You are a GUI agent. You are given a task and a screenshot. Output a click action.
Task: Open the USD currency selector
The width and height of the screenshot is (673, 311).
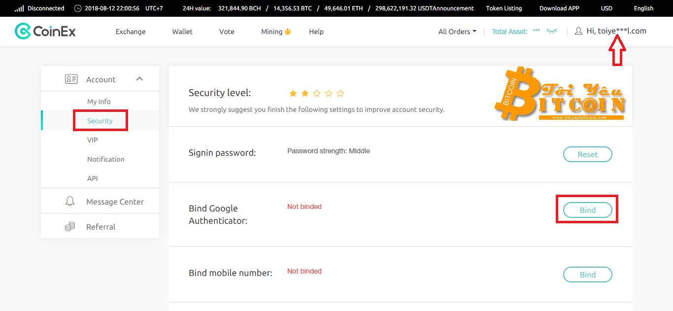point(606,8)
